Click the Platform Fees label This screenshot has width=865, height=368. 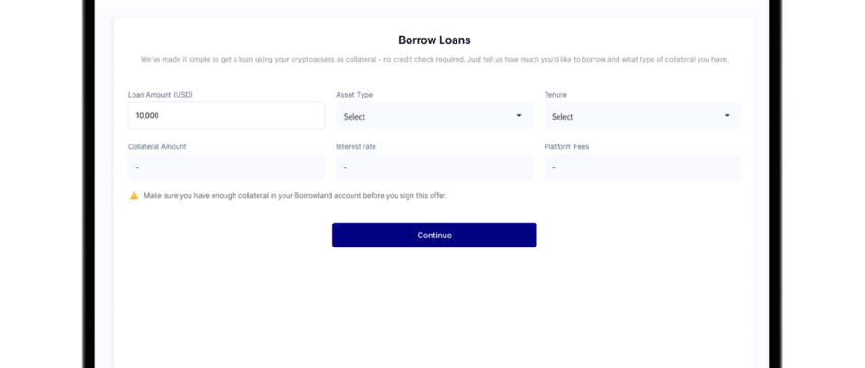(x=567, y=146)
